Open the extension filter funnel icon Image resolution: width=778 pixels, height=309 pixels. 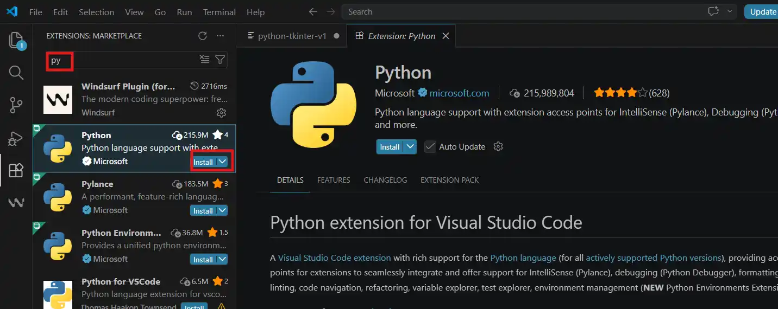click(x=219, y=60)
